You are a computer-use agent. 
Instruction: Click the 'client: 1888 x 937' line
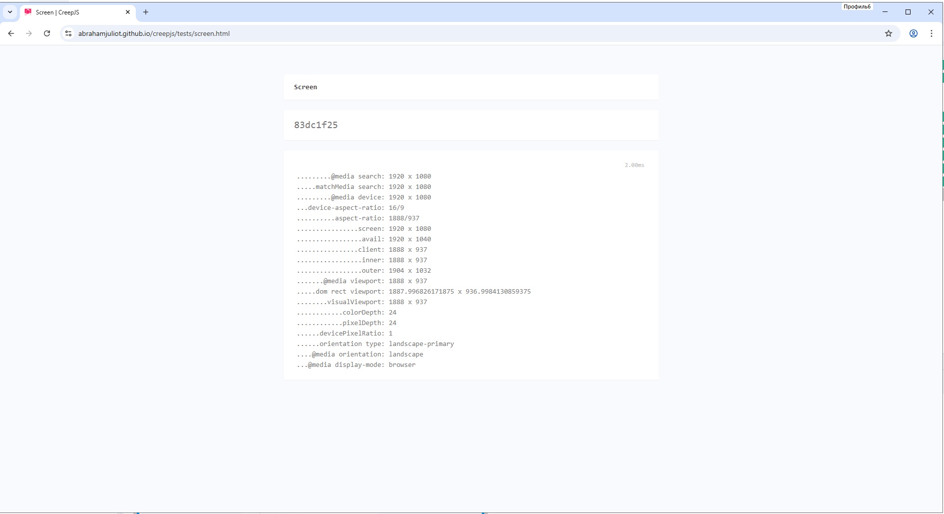[362, 250]
